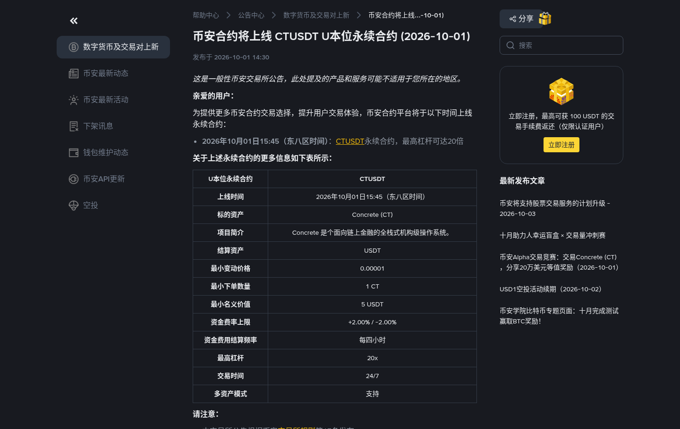
Task: Click table cell Concrete (CT)
Action: 372,214
